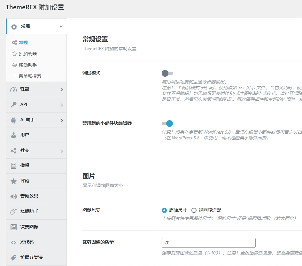Click the 社交 share icon

14,151
